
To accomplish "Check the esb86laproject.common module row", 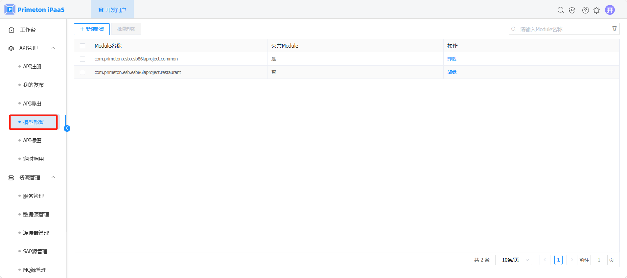I will click(x=82, y=59).
